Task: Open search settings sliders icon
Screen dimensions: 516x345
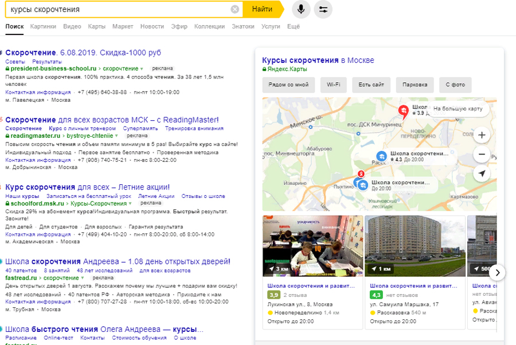Action: tap(323, 9)
